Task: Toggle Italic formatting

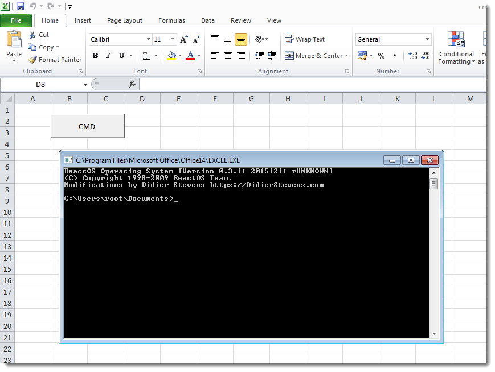Action: [x=108, y=56]
